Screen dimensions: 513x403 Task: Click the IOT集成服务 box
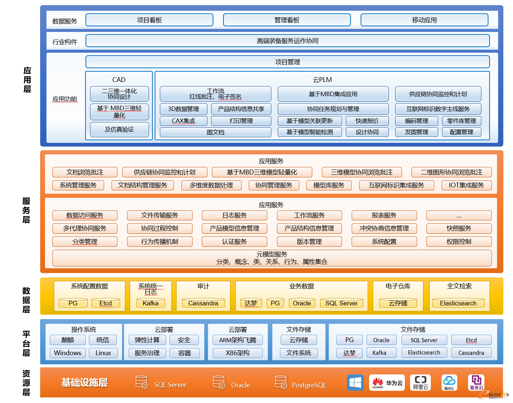[467, 185]
